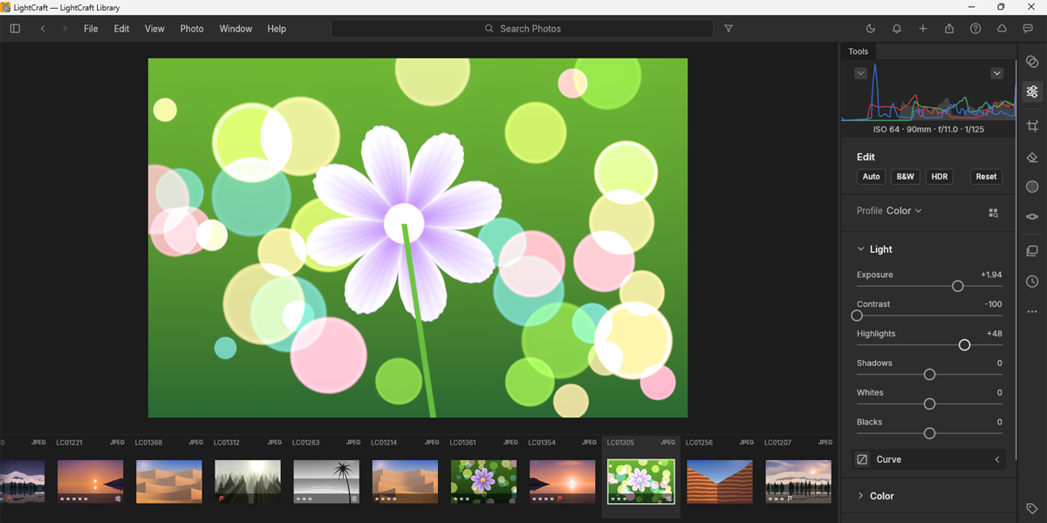This screenshot has height=523, width=1047.
Task: Select thumbnail LC01207 snowy mountains
Action: (798, 482)
